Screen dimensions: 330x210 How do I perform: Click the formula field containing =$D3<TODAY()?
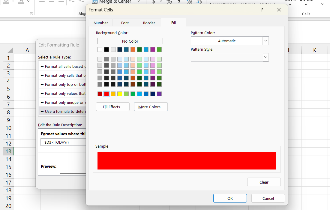tap(64, 142)
